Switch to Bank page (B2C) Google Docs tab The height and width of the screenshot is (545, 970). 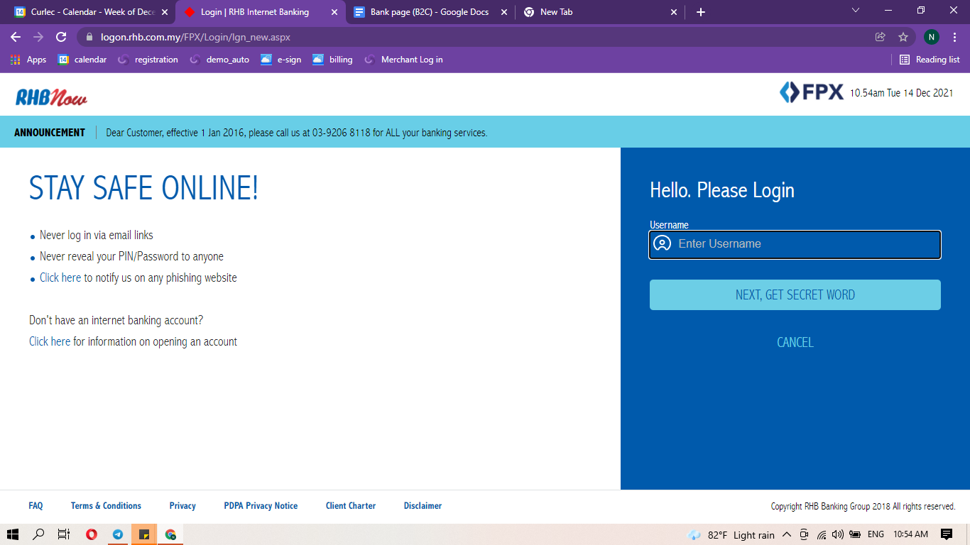[430, 12]
